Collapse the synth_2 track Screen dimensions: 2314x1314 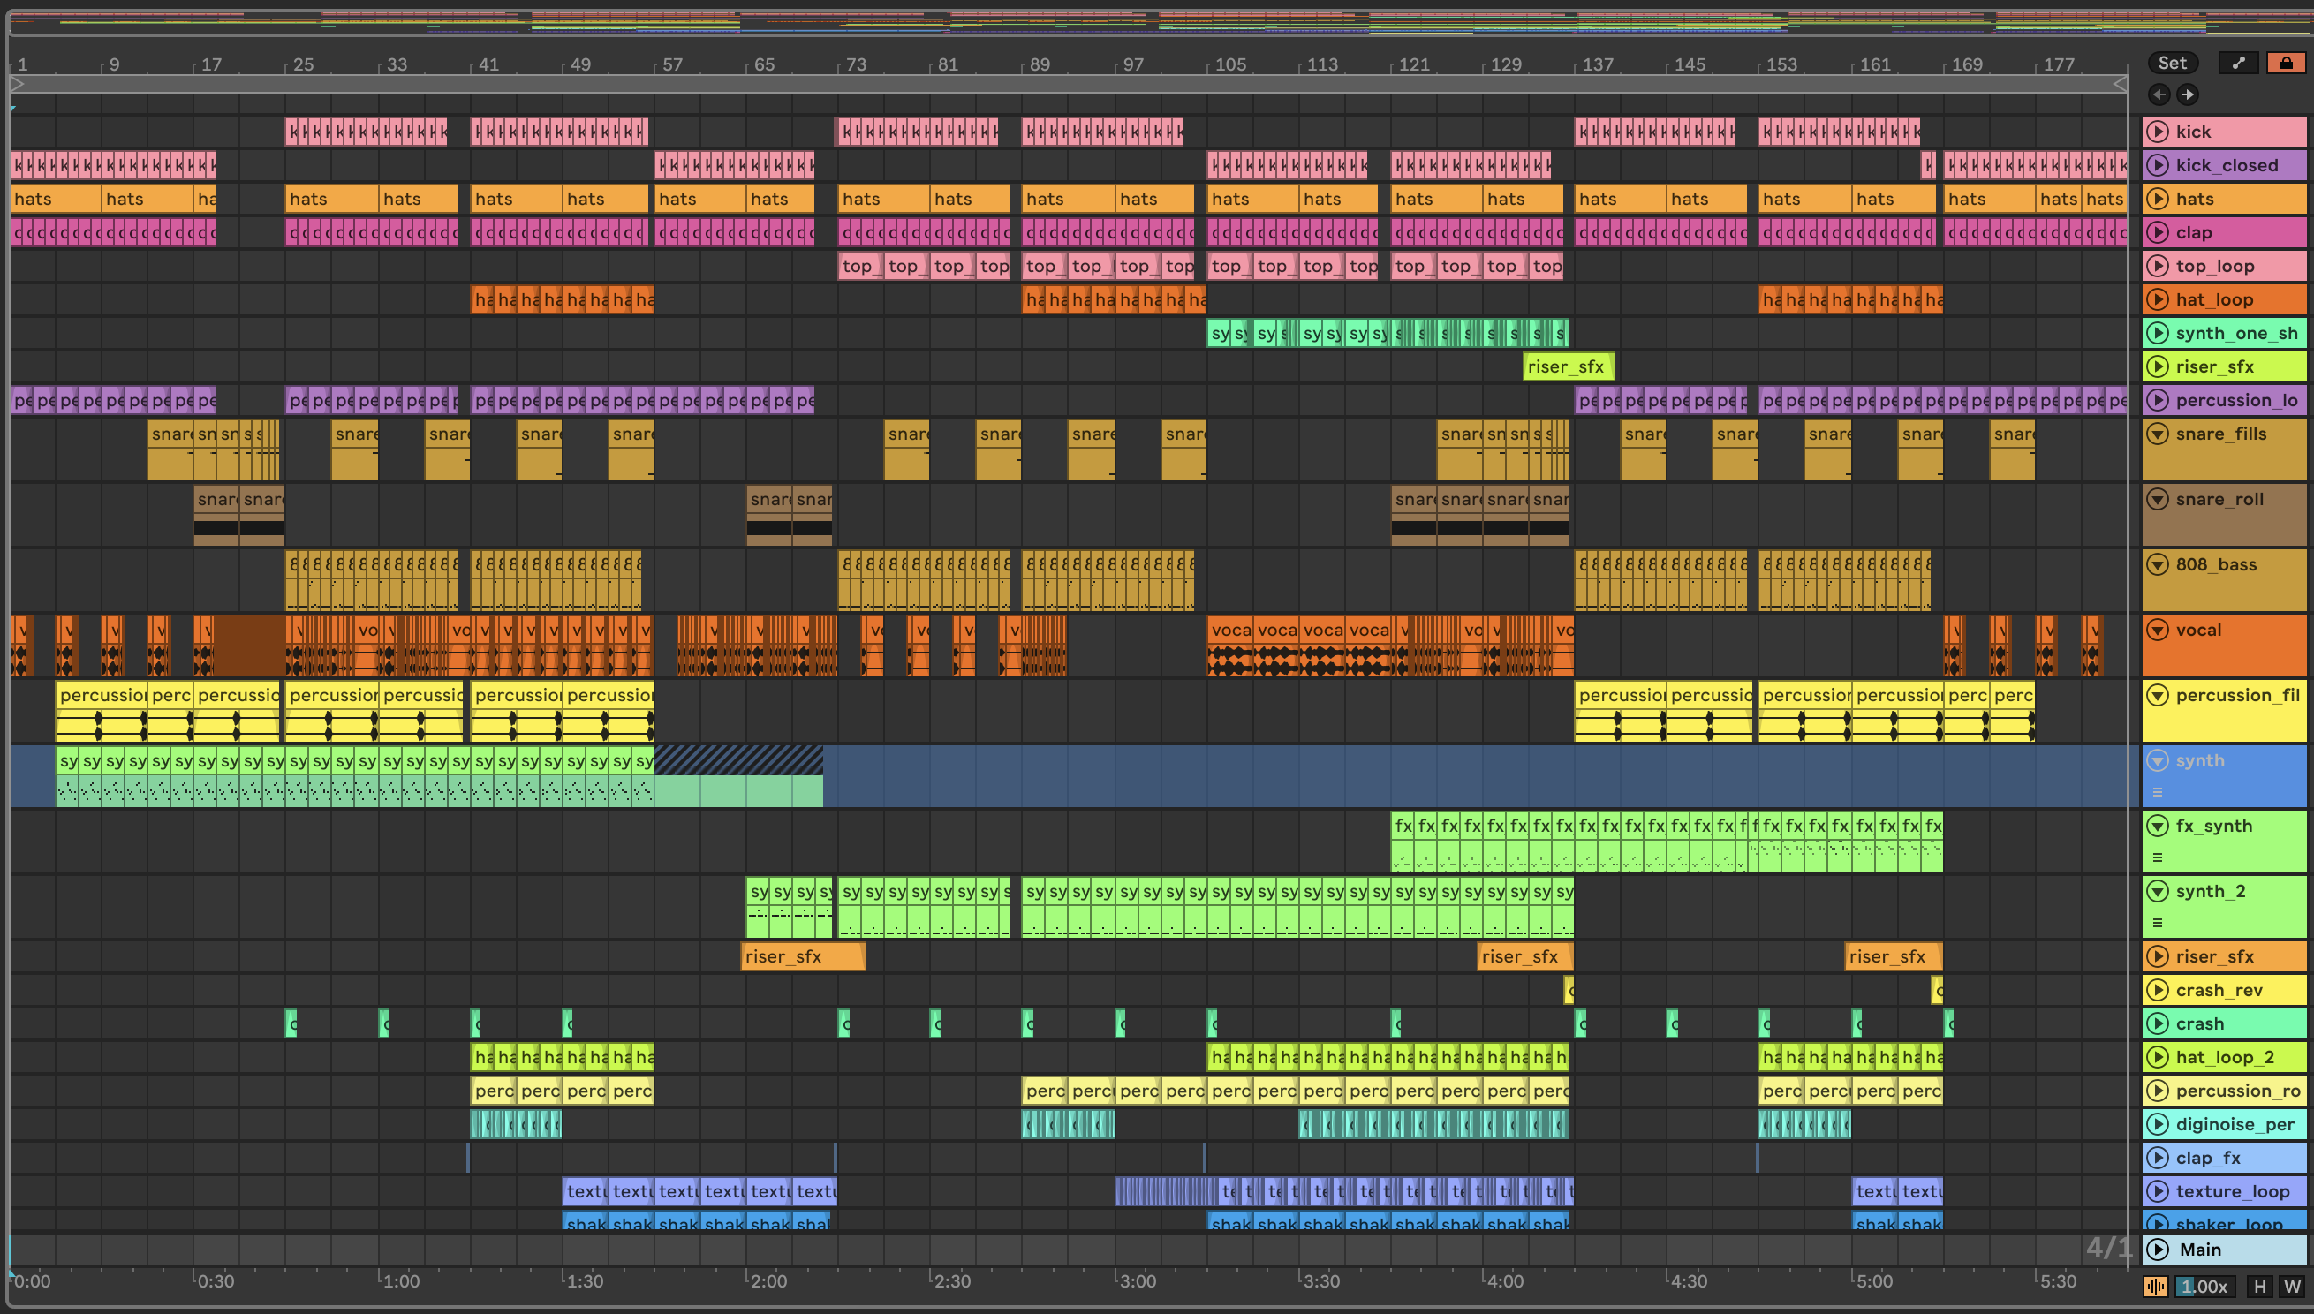pyautogui.click(x=2157, y=892)
